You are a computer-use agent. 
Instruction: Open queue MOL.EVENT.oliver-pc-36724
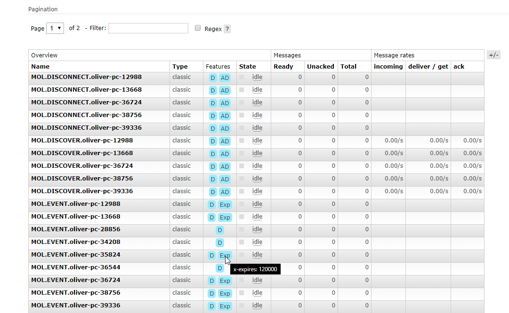tap(76, 280)
